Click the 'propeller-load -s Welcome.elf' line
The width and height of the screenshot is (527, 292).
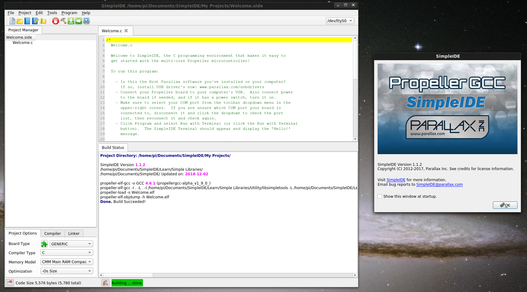point(127,193)
